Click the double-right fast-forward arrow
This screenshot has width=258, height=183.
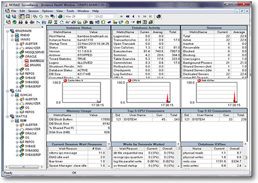[145, 16]
